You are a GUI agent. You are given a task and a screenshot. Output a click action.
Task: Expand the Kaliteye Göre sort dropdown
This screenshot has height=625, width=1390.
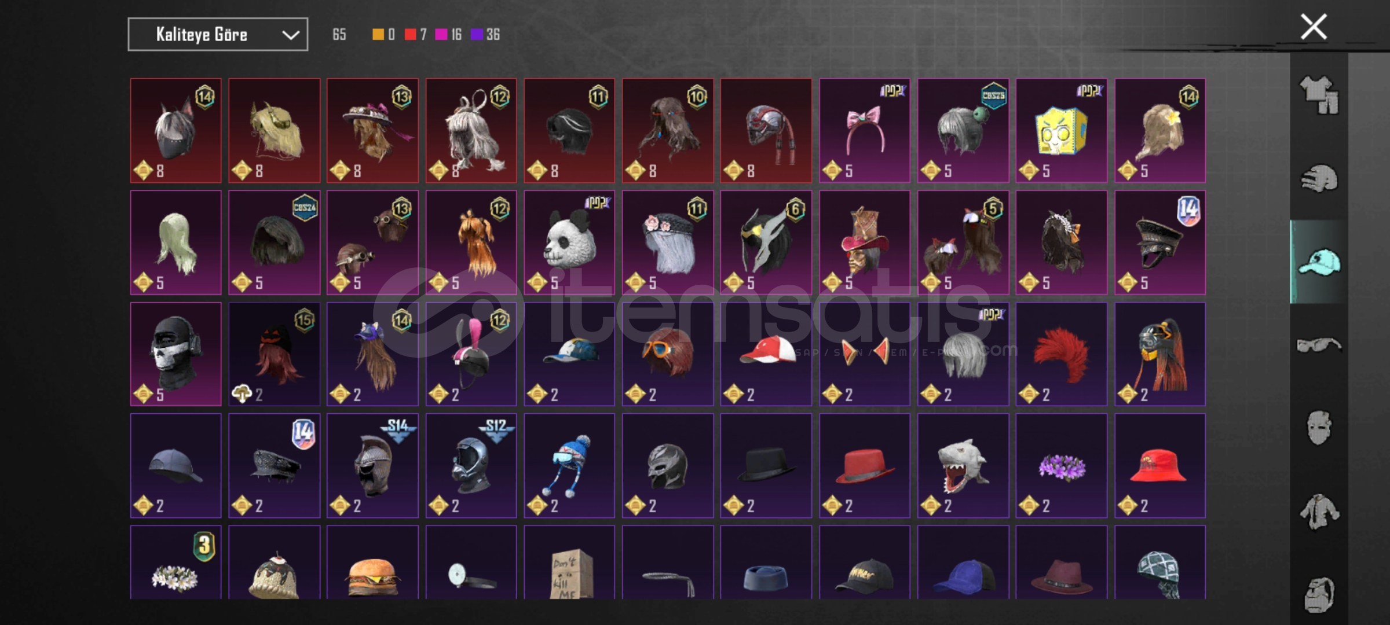(x=218, y=35)
